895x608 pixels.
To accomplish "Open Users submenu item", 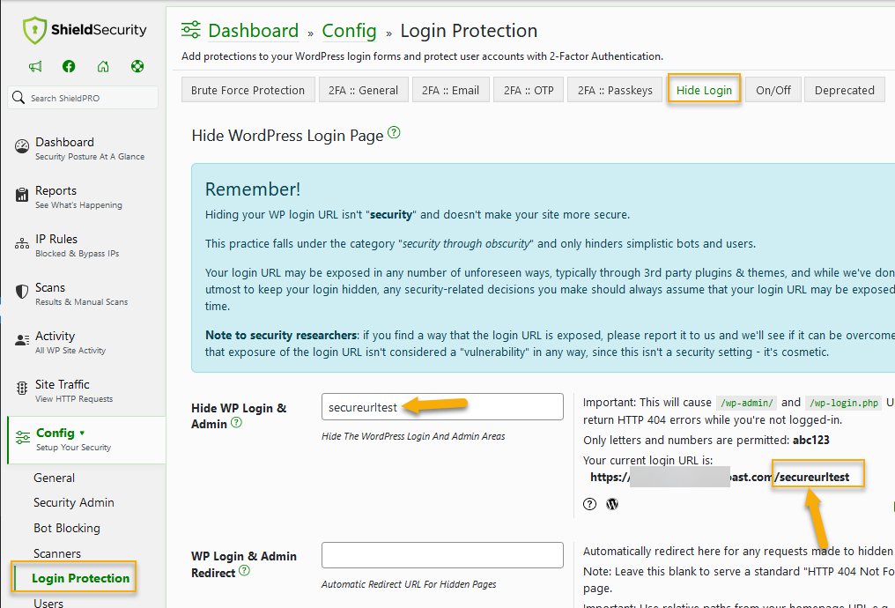I will pyautogui.click(x=48, y=603).
